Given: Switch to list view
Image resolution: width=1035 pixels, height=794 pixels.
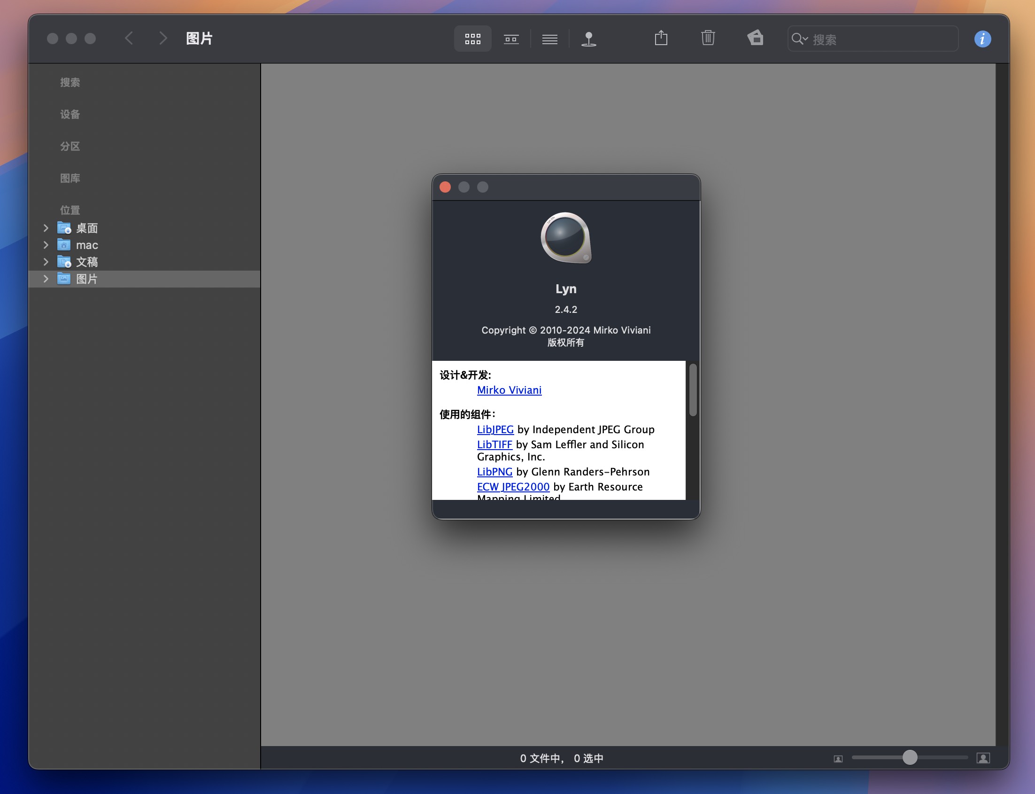Looking at the screenshot, I should (x=549, y=39).
